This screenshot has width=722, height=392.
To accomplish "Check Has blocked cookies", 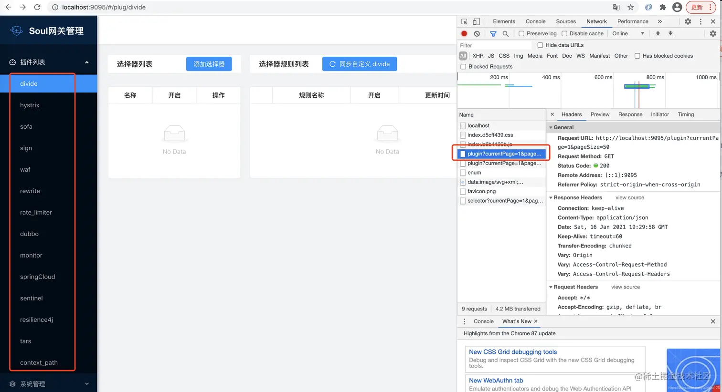I will click(x=637, y=56).
